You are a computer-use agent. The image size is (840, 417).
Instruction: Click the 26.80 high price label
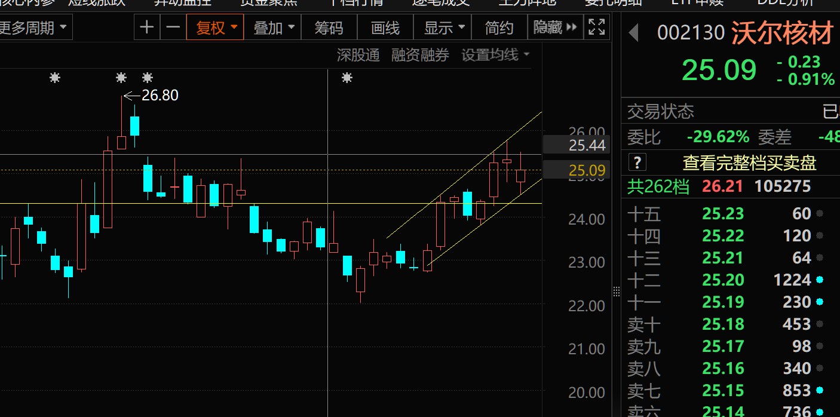(160, 95)
